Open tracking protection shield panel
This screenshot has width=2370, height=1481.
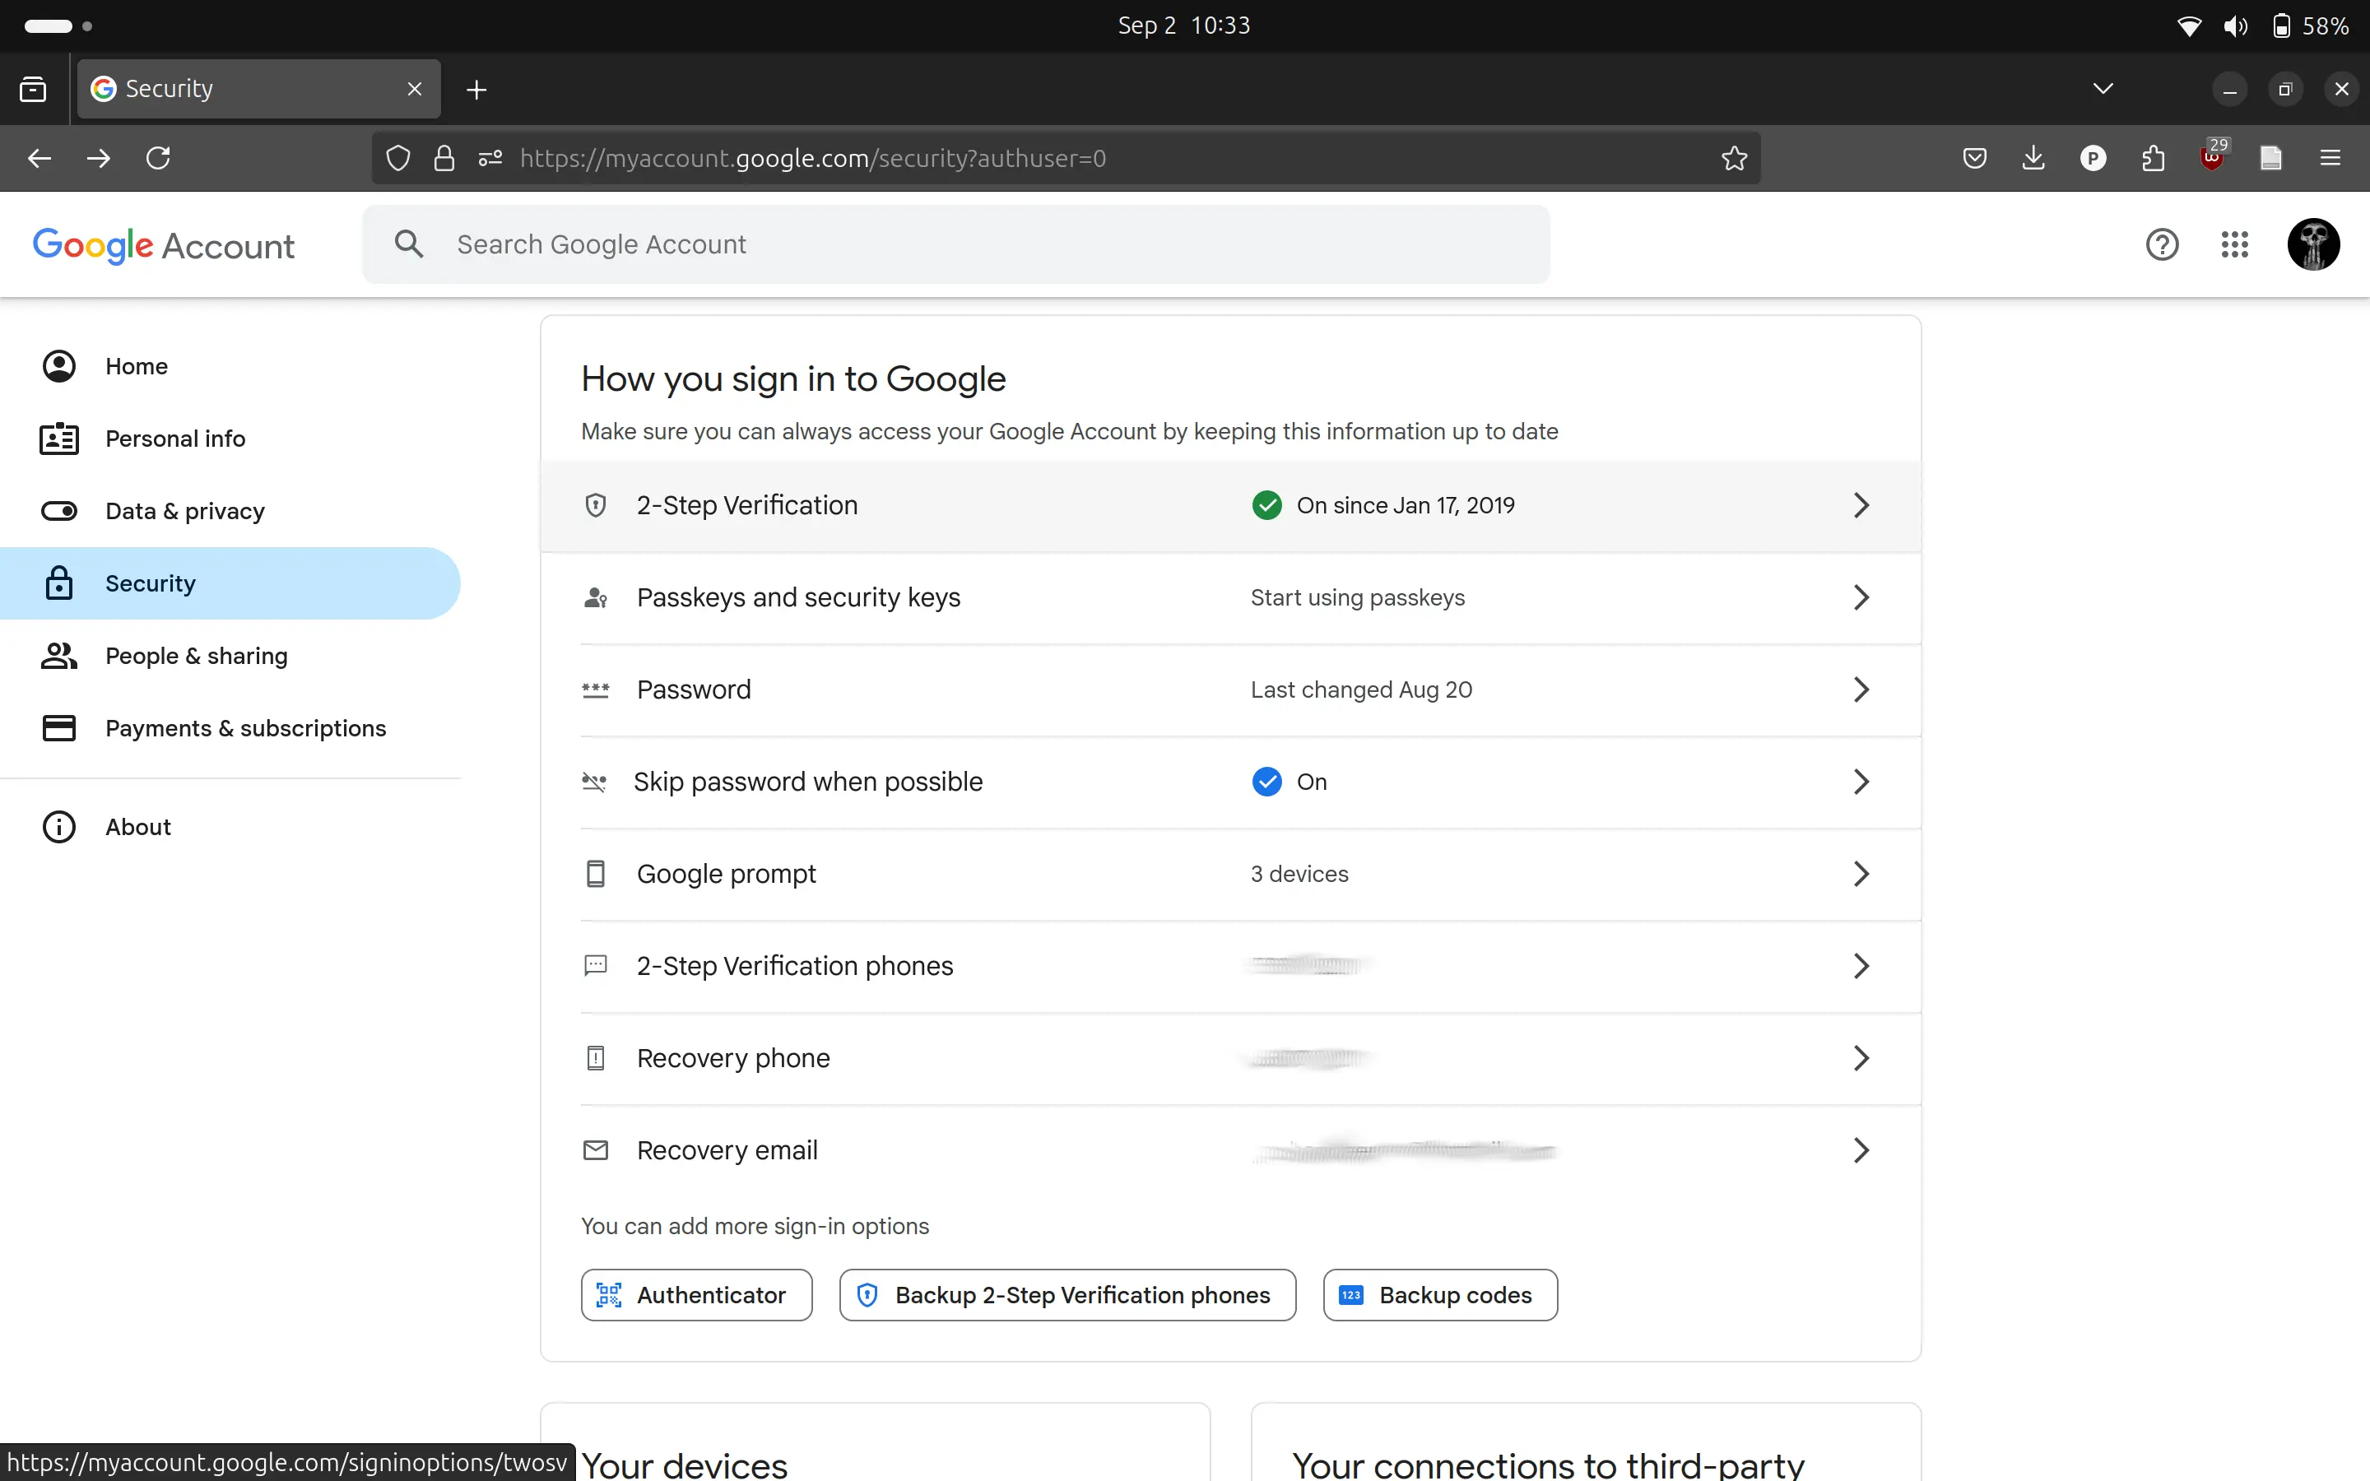396,158
